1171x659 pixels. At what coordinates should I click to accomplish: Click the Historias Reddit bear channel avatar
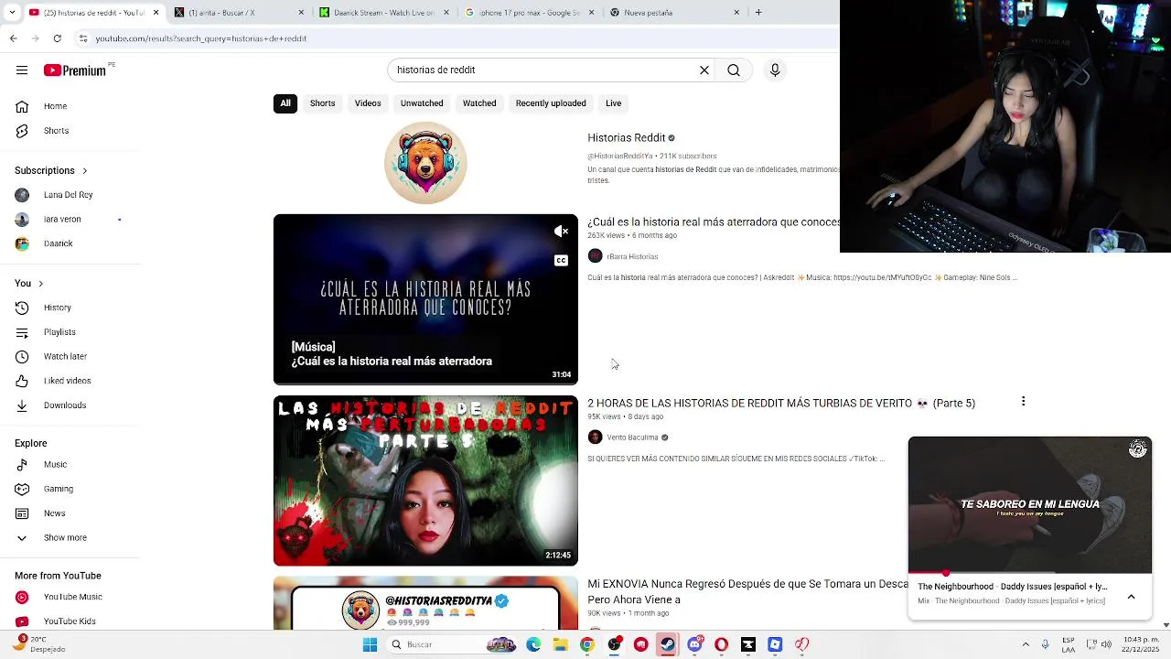click(425, 163)
